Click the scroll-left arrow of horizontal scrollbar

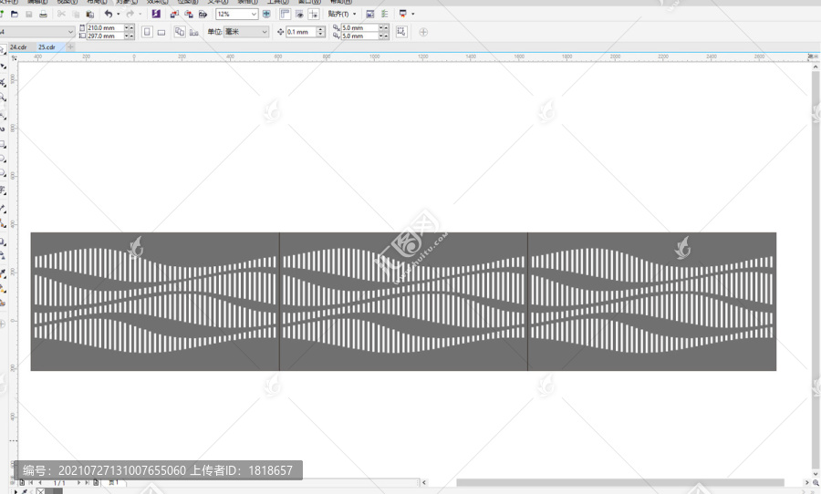tap(423, 482)
